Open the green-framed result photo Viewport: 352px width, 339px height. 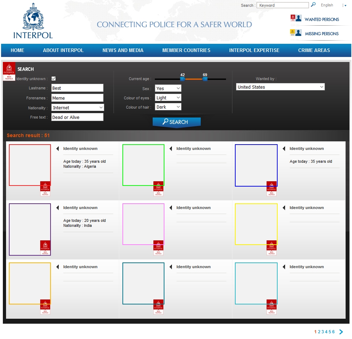click(143, 165)
